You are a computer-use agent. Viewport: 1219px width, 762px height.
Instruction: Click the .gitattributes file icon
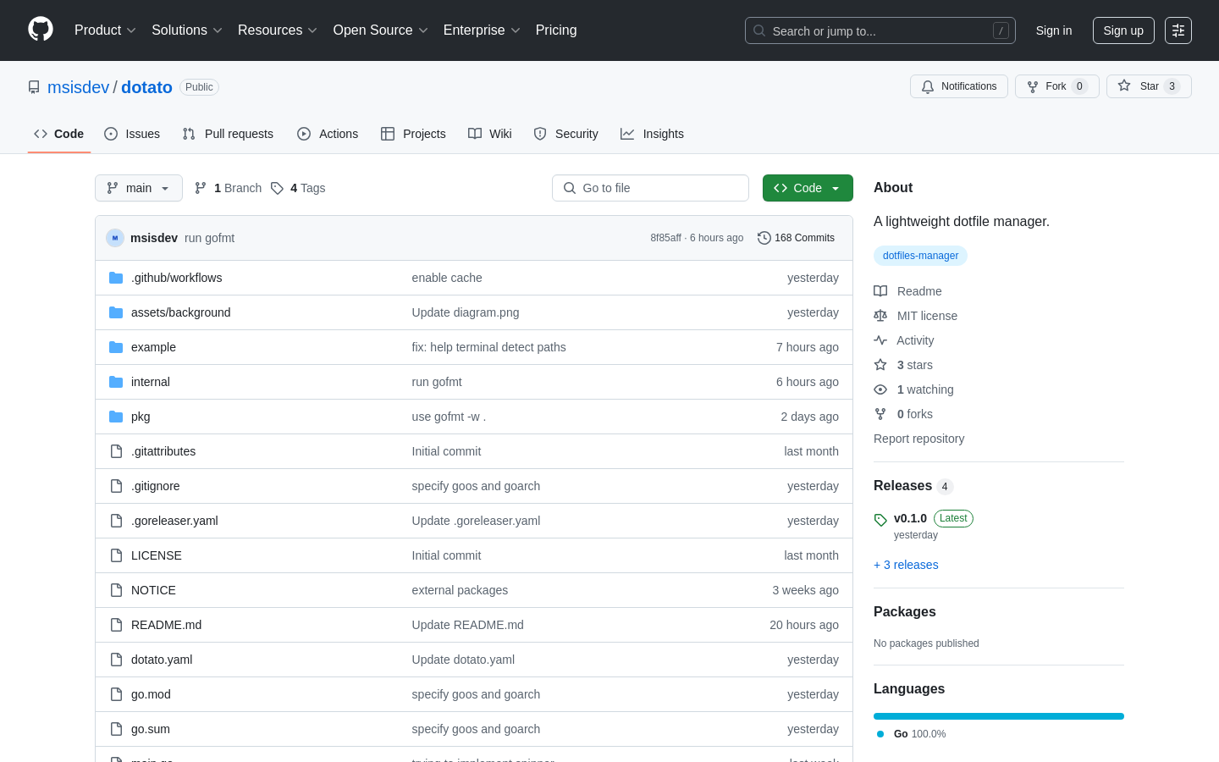point(116,451)
